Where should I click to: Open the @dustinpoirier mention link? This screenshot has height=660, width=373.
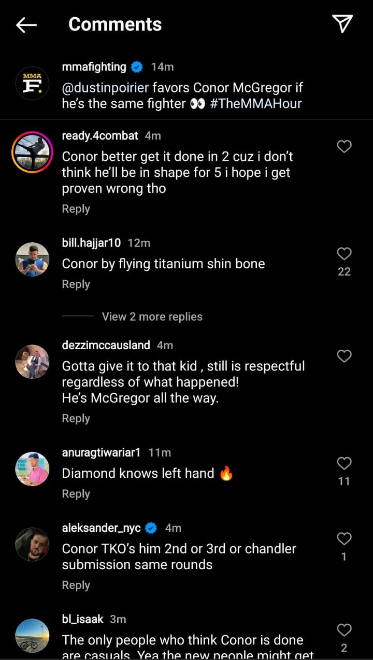click(105, 88)
